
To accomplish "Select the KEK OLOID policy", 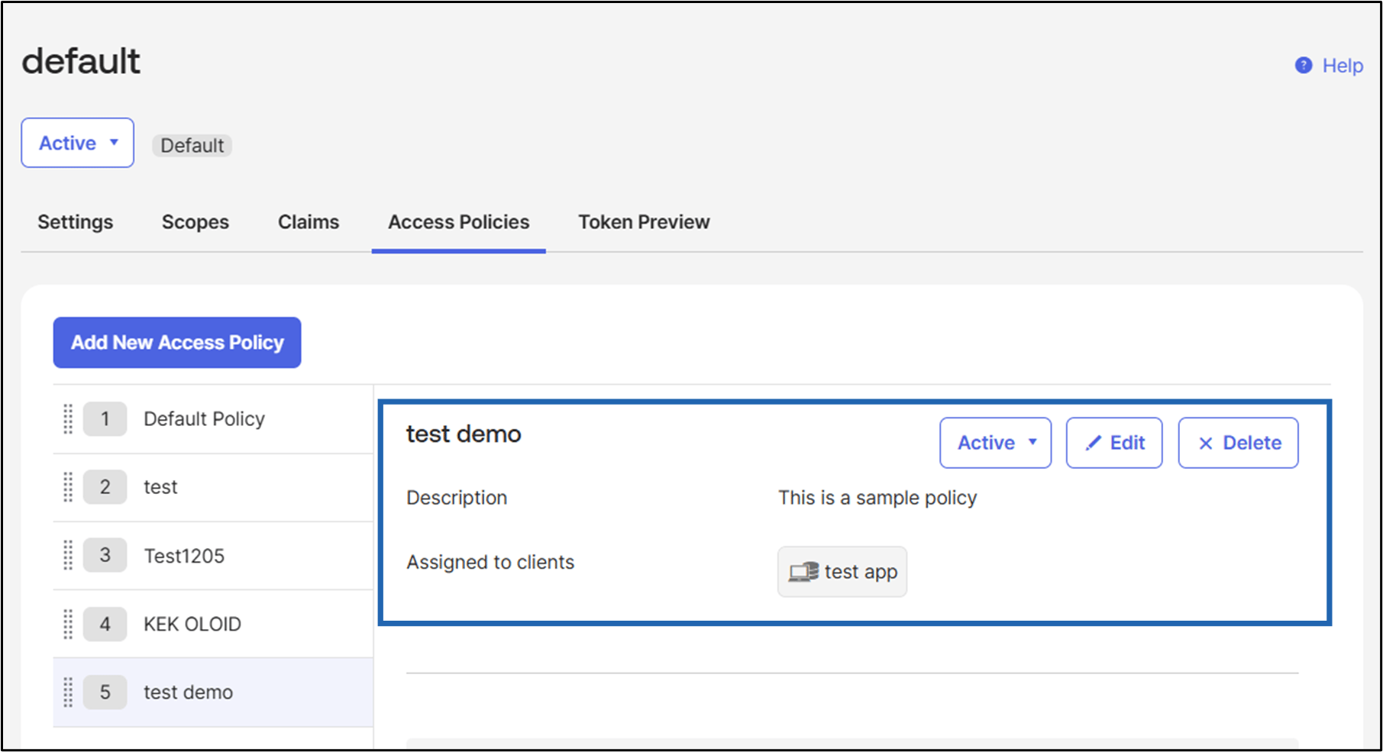I will (x=213, y=624).
